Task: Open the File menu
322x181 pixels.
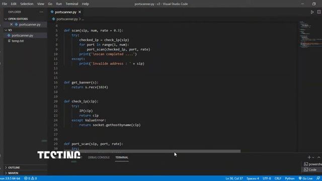Action: [5, 4]
